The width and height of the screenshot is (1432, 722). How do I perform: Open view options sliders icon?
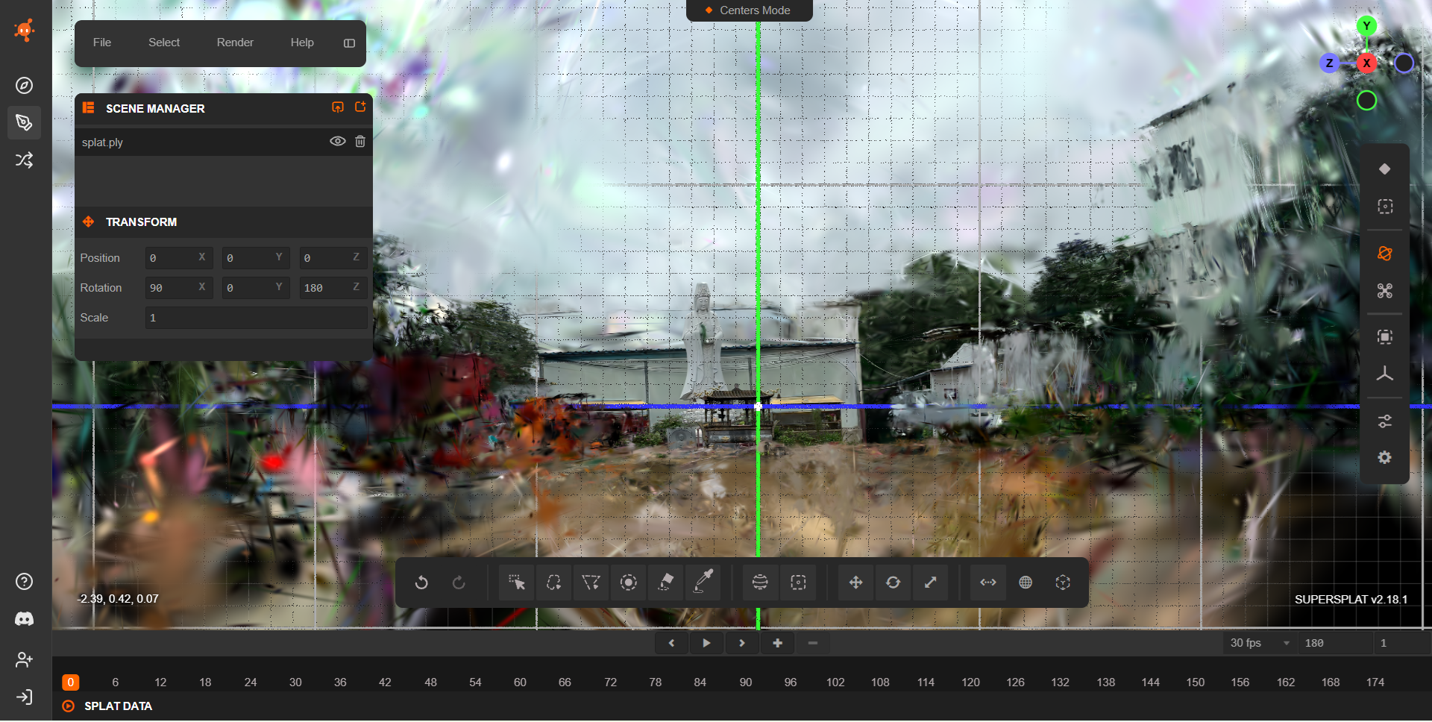pos(1385,421)
